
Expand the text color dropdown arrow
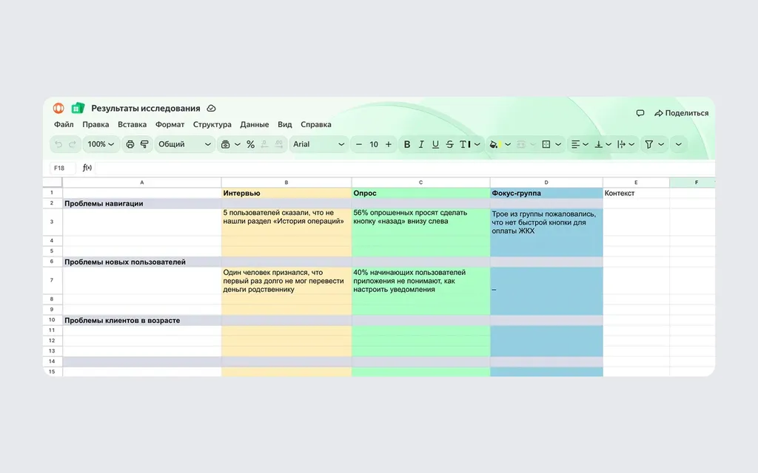477,144
